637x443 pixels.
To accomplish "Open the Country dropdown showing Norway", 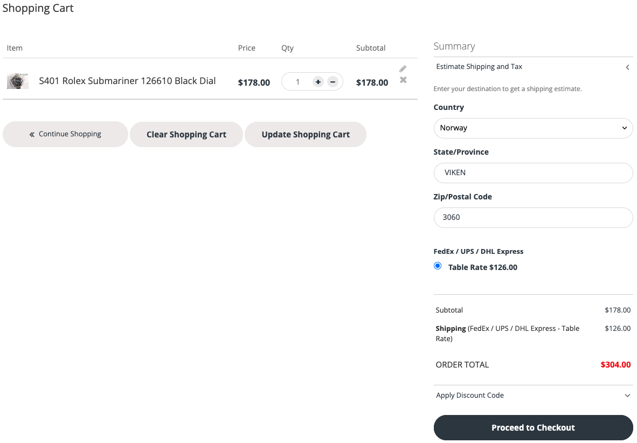I will (x=532, y=128).
